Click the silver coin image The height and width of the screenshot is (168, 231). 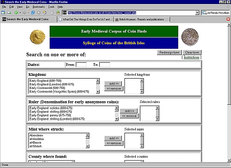190,37
